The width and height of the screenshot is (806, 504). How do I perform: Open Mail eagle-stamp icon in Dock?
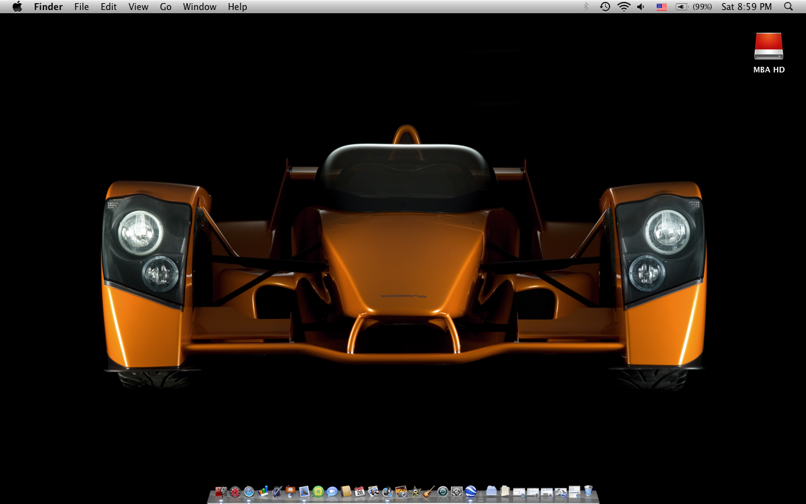(x=304, y=491)
